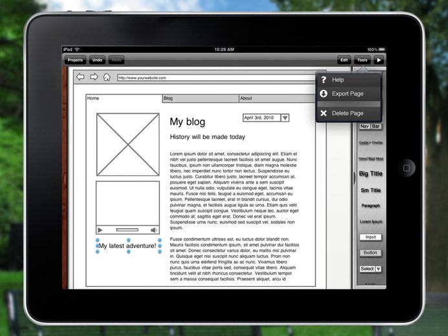Pick the Lorem Ipsum widget
Screen dimensions: 448x336
371,222
